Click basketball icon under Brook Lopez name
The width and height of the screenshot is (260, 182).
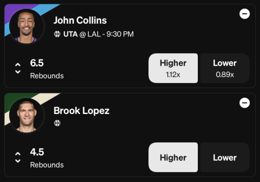coord(57,123)
